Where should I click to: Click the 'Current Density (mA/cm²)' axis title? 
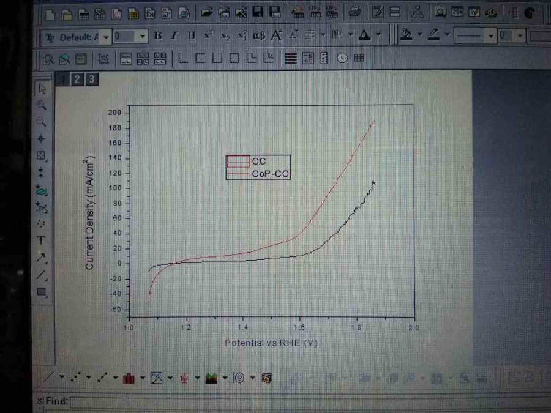89,212
